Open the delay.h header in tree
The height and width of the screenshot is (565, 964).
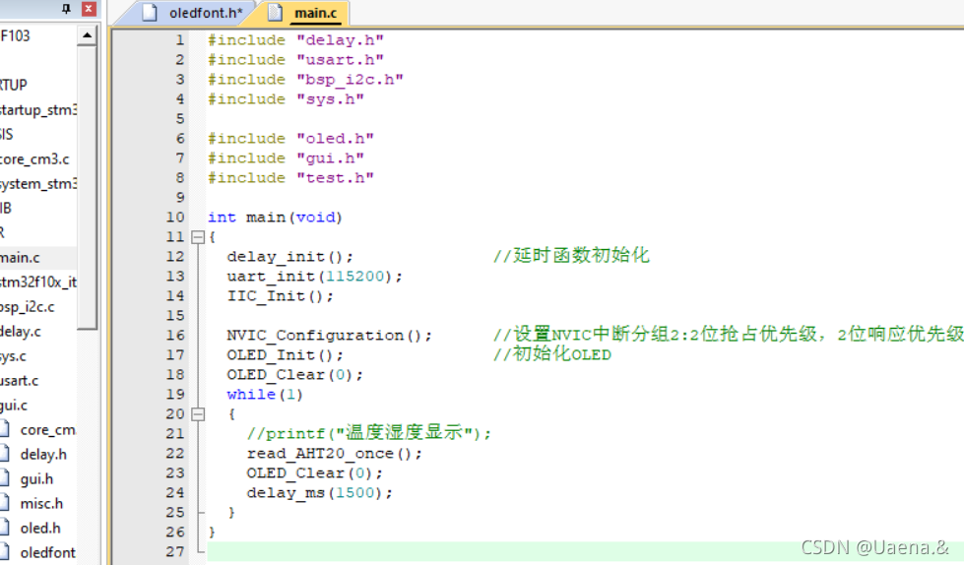click(x=43, y=455)
